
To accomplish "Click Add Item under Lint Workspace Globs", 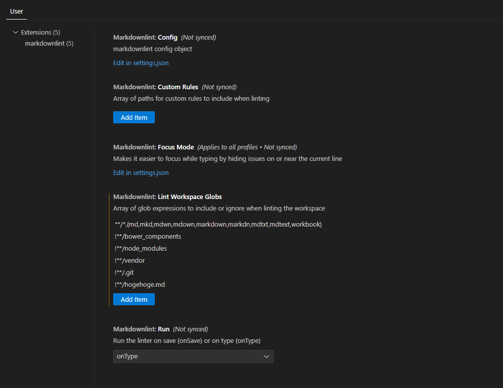I will pyautogui.click(x=134, y=299).
